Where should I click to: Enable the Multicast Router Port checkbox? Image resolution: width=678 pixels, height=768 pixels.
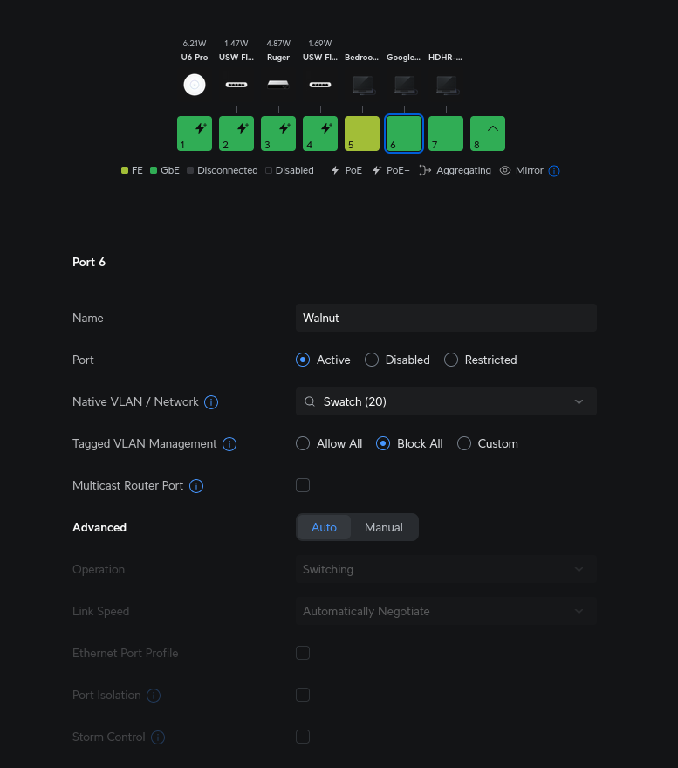(x=303, y=485)
